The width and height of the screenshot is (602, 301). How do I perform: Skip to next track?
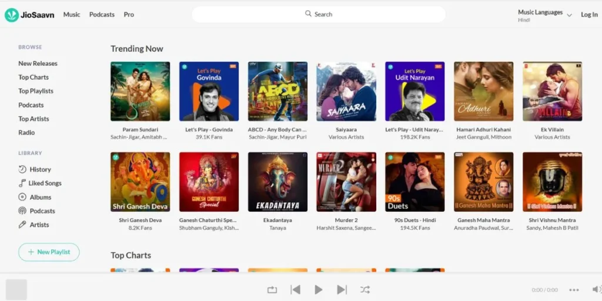pos(342,289)
